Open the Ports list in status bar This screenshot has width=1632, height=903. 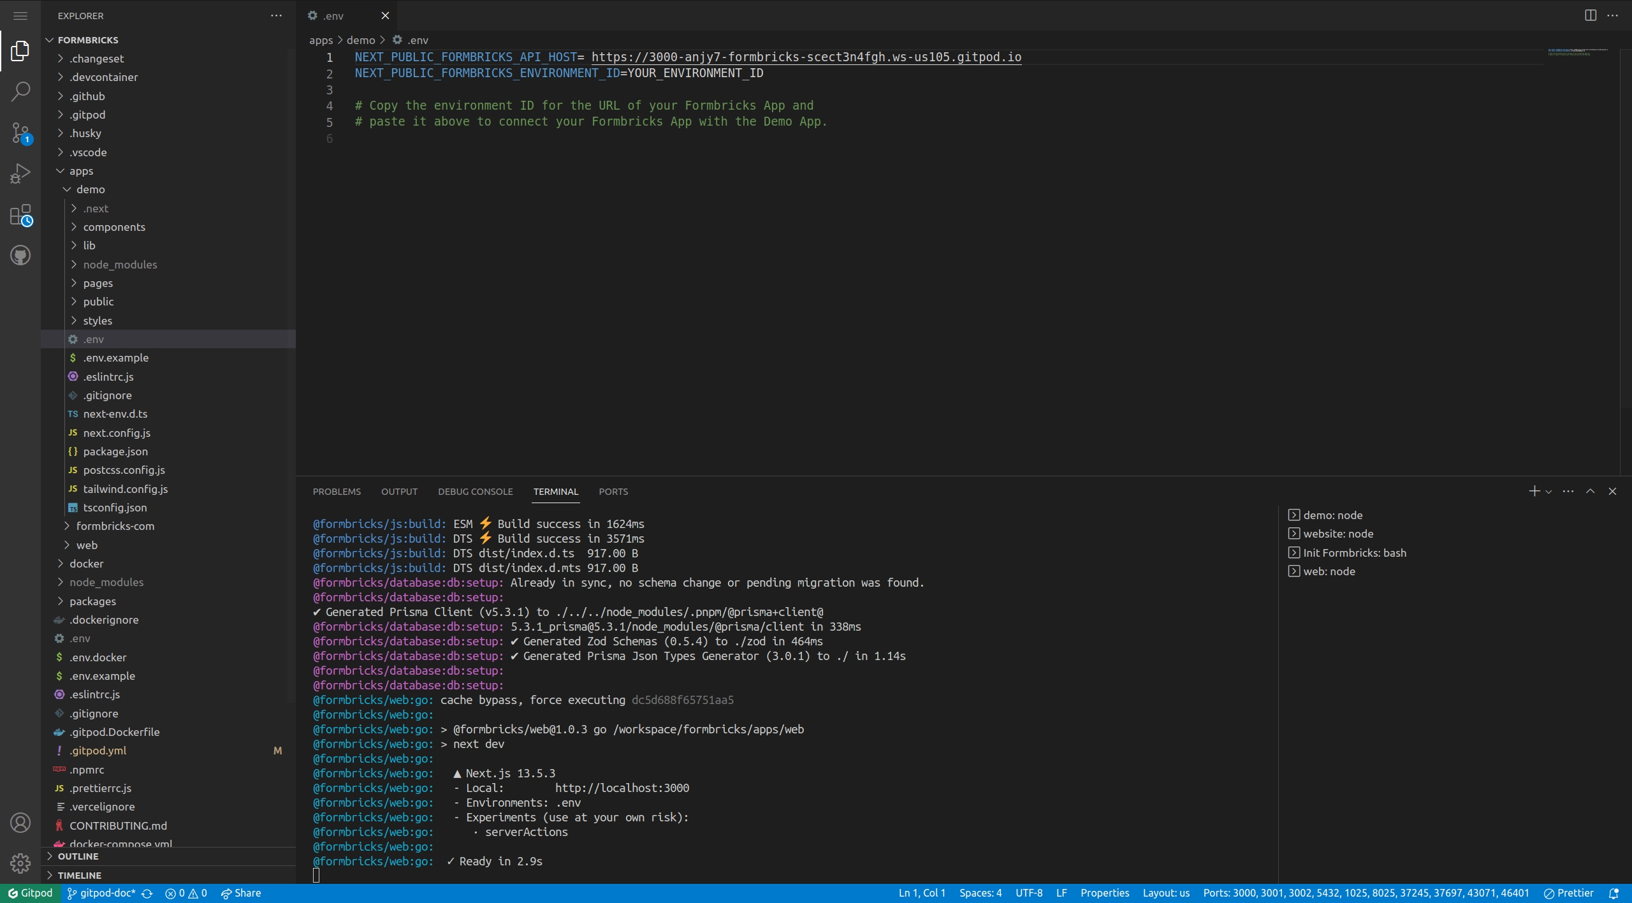tap(1366, 893)
